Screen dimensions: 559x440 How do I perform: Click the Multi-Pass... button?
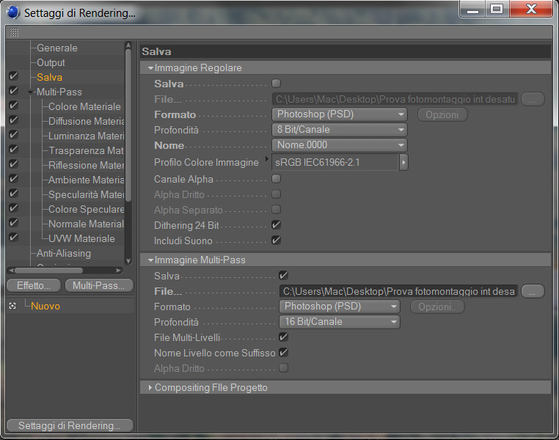(99, 285)
